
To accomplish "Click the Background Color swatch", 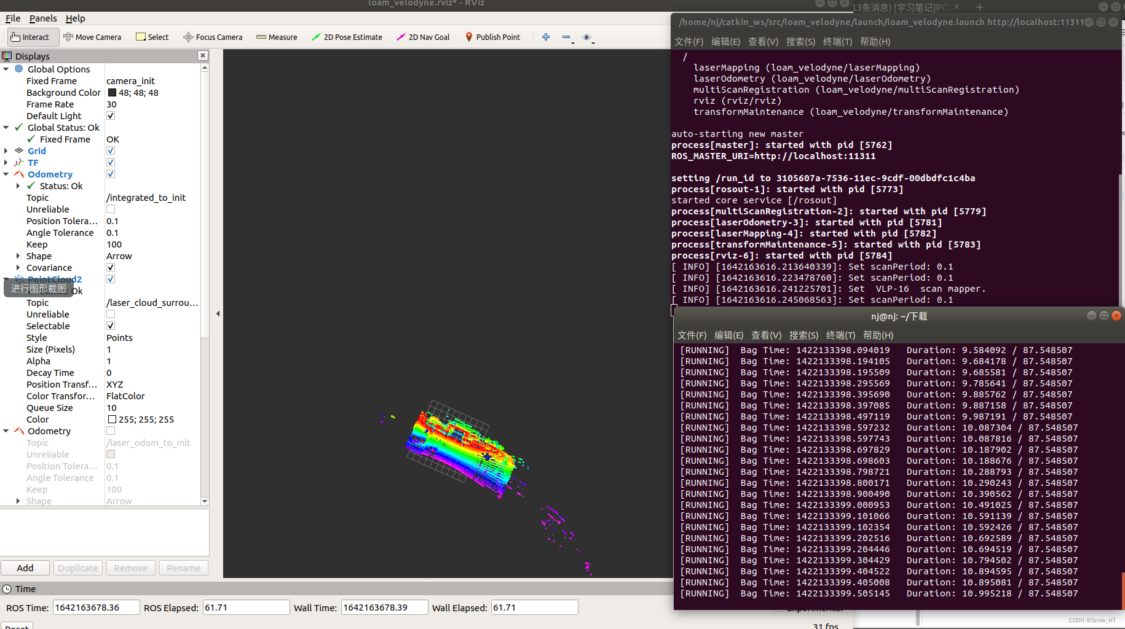I will [x=112, y=93].
